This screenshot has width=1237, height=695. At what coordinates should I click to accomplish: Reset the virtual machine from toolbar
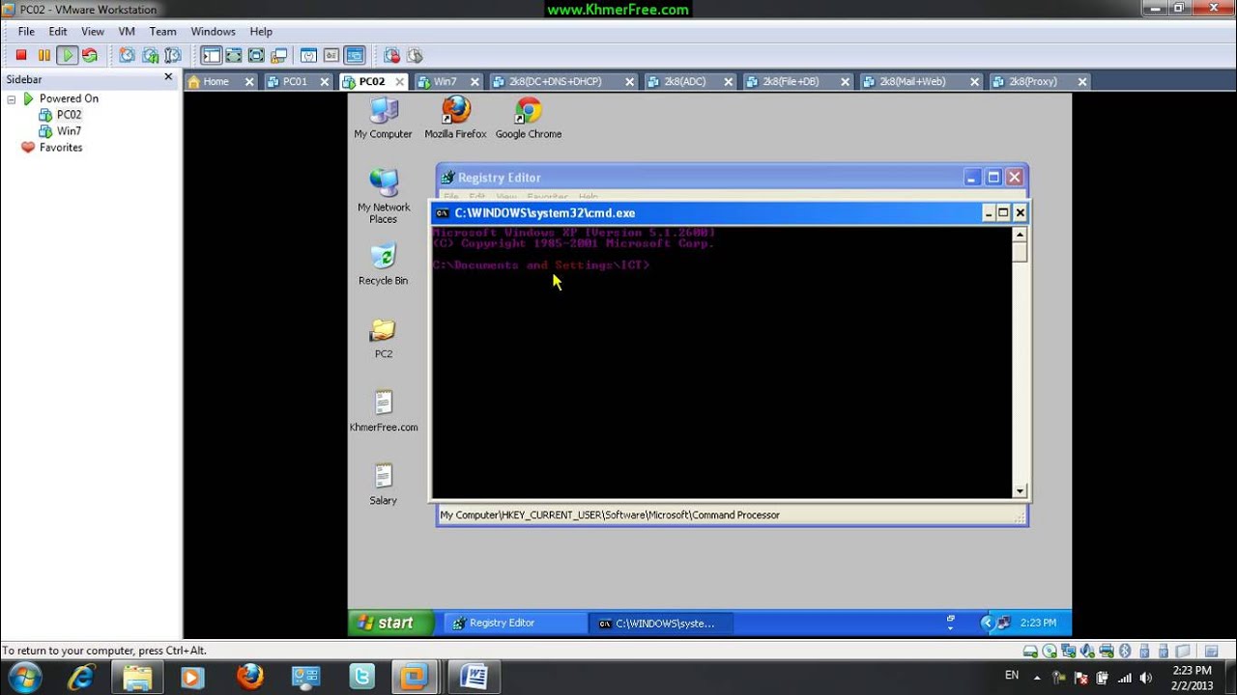pos(89,55)
